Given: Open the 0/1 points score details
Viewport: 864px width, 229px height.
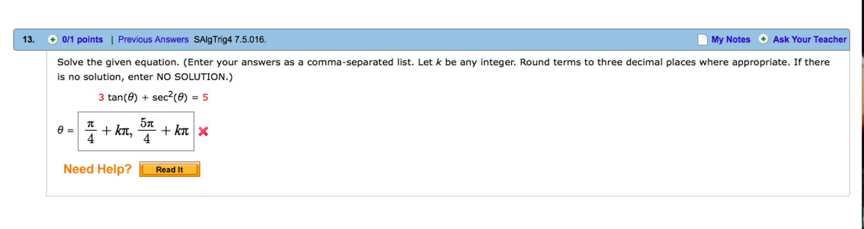Looking at the screenshot, I should point(82,40).
